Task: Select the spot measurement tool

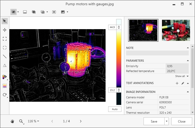Action: pyautogui.click(x=5, y=30)
